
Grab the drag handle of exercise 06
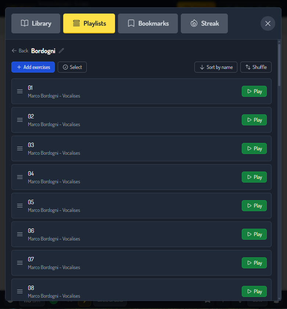[x=20, y=234]
